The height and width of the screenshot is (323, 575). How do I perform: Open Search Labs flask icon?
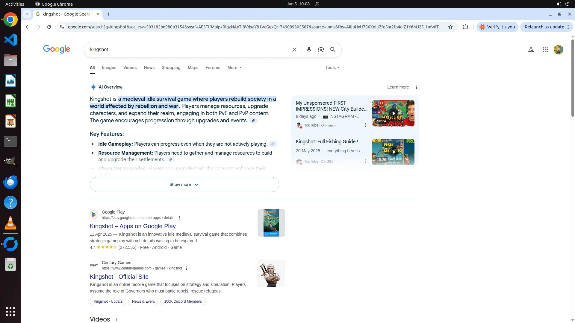tap(531, 50)
